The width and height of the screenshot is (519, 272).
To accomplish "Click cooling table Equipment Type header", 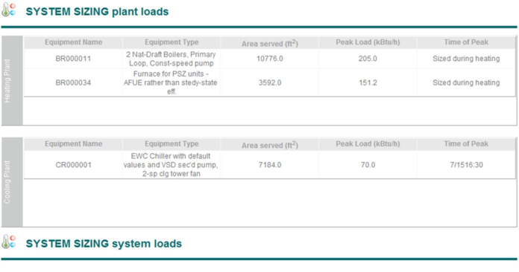I will 172,143.
